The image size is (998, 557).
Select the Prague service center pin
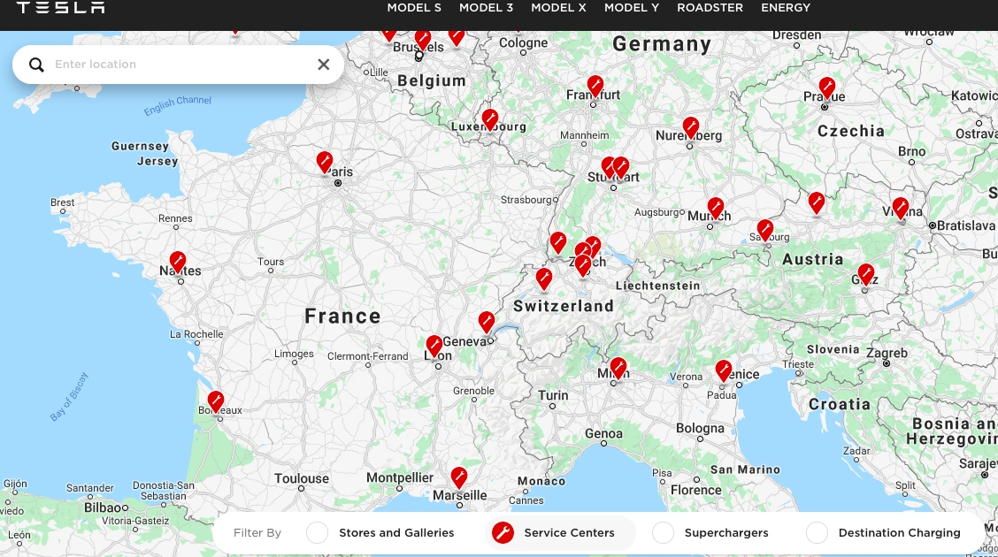click(x=826, y=88)
